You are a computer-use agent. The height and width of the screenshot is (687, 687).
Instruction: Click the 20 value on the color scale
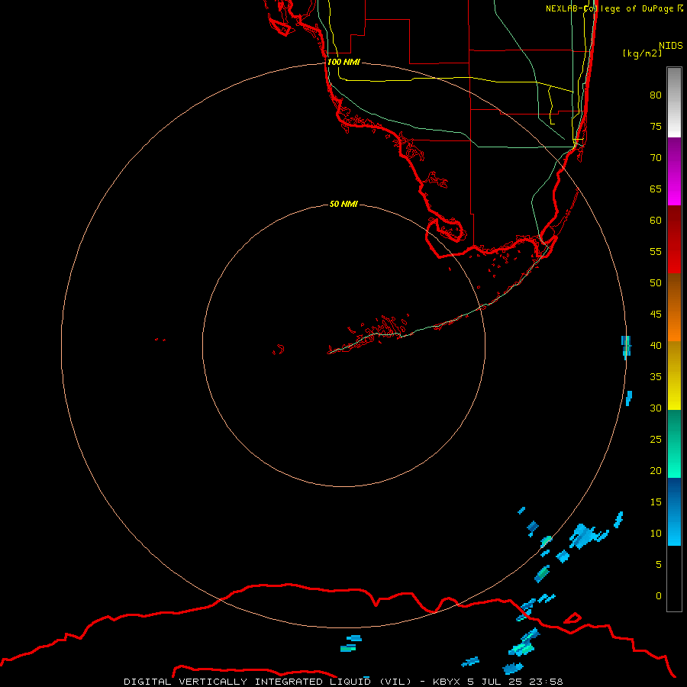click(656, 471)
